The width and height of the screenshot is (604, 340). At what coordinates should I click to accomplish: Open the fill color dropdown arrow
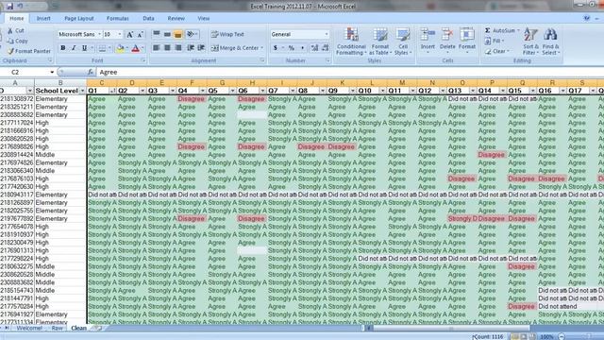(x=127, y=48)
